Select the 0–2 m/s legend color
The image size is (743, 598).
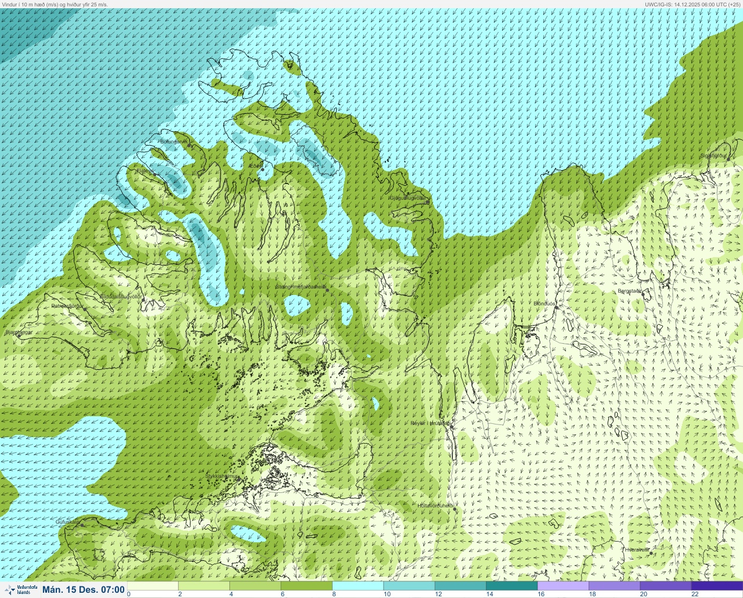(153, 586)
